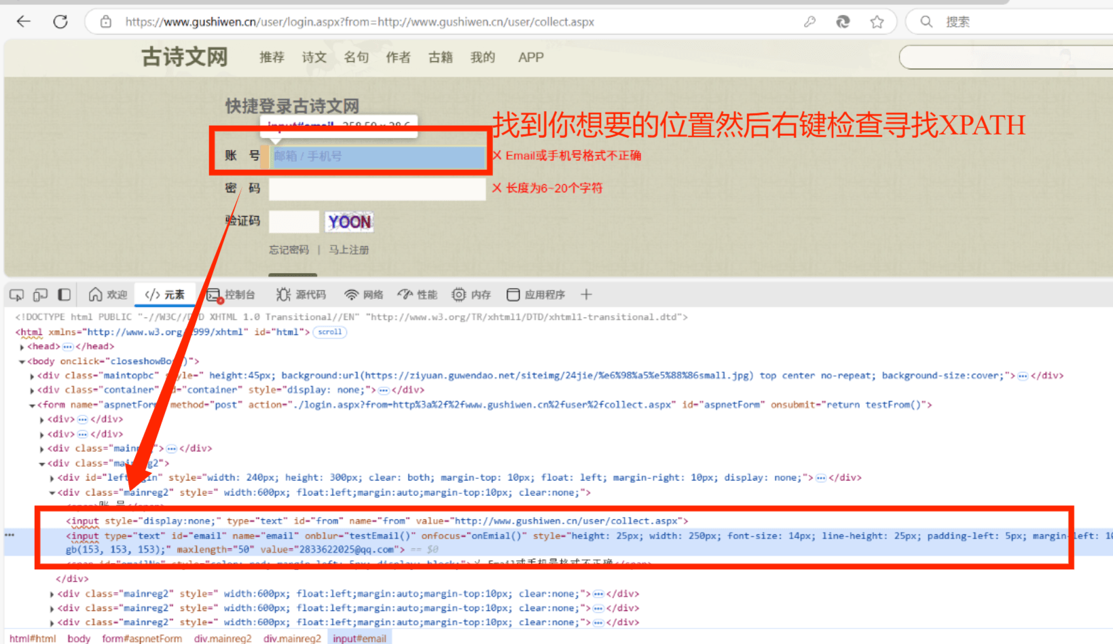Open the 名句 navigation item
1113x644 pixels.
(357, 58)
